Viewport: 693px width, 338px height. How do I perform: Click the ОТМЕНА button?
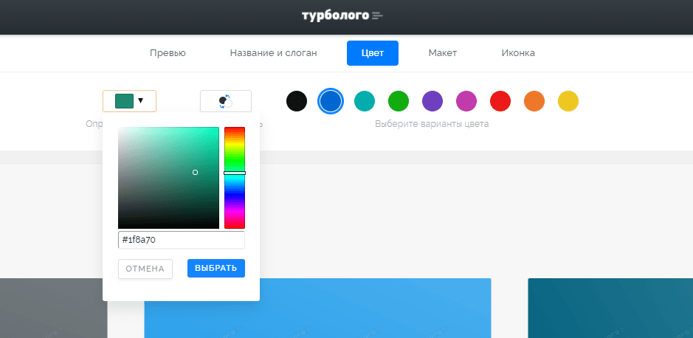click(x=145, y=269)
